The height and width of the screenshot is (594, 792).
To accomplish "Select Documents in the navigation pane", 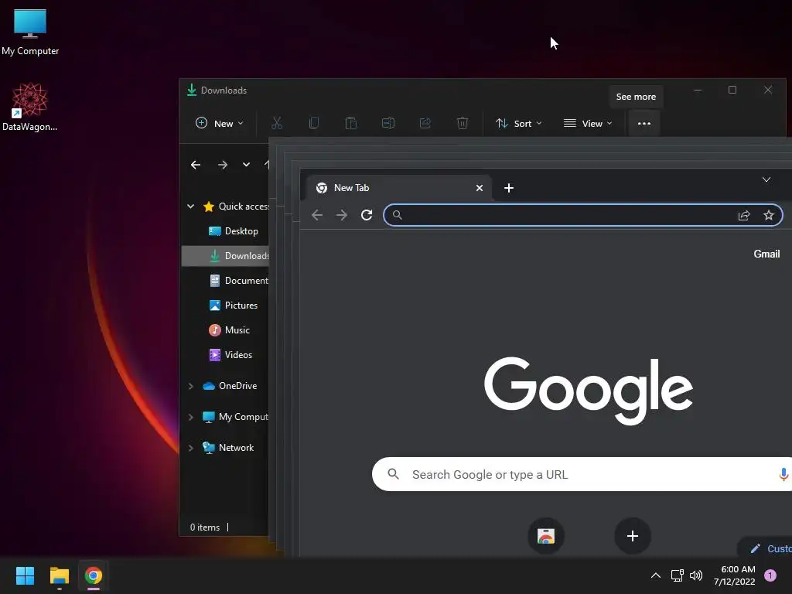I will pyautogui.click(x=238, y=280).
